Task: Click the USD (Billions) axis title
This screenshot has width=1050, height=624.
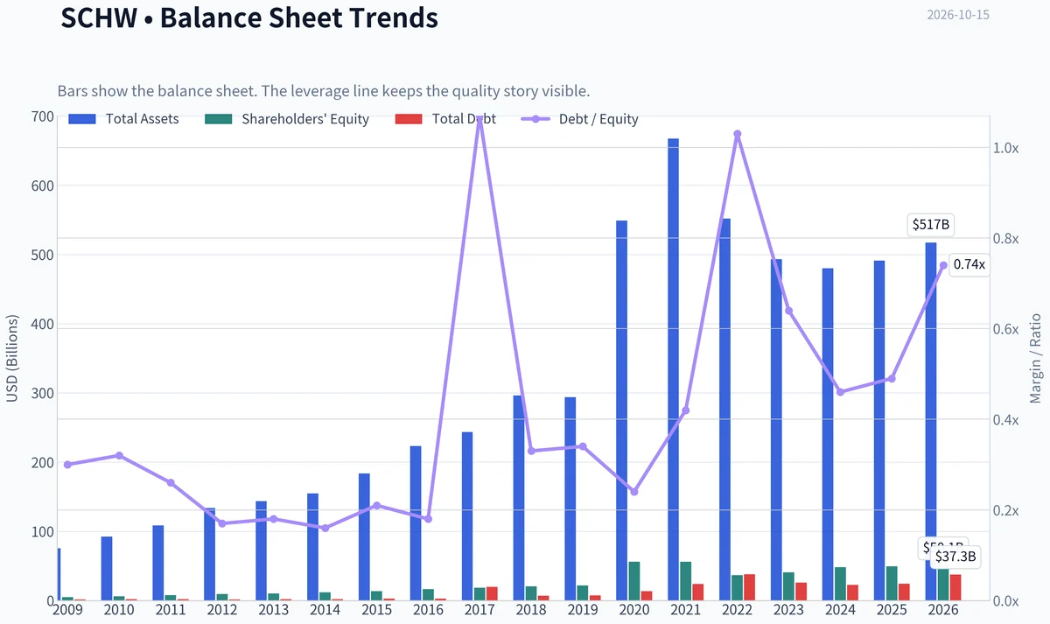Action: 12,359
